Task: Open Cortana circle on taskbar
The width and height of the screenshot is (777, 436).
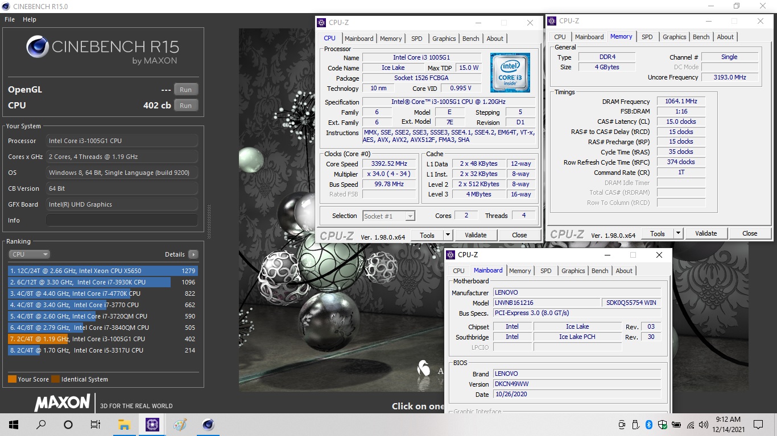Action: [x=68, y=424]
